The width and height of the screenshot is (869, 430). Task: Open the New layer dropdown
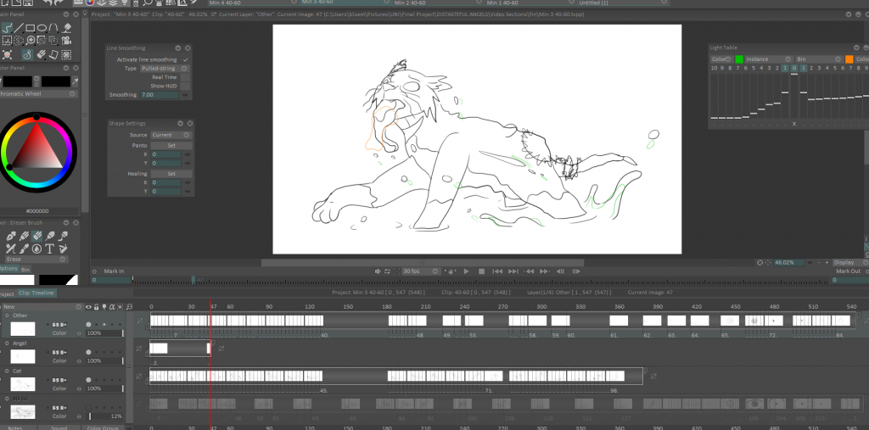(x=41, y=306)
